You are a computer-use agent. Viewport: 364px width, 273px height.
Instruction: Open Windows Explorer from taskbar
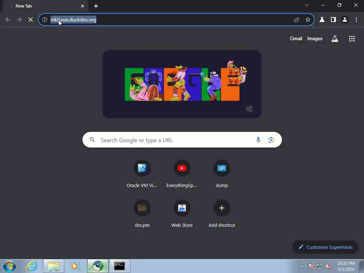tap(54, 266)
